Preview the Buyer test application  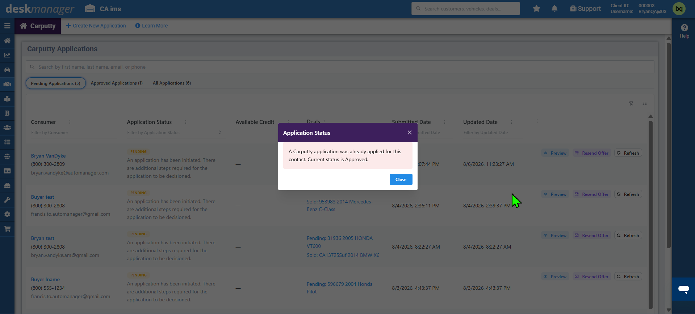[555, 194]
